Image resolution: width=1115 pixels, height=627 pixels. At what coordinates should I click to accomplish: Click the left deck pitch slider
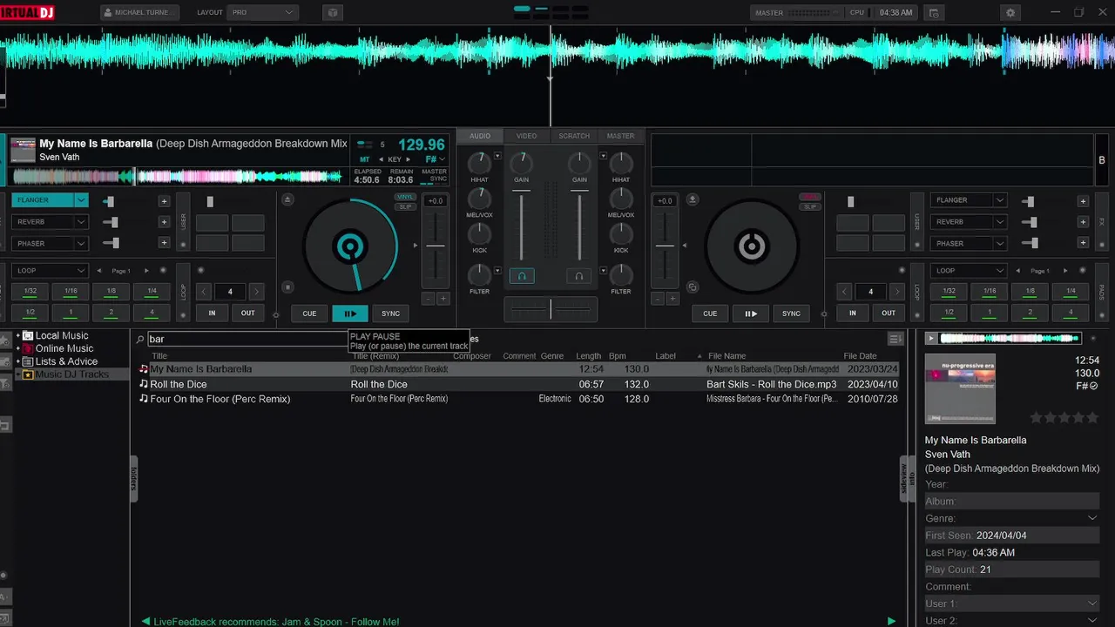coord(436,246)
